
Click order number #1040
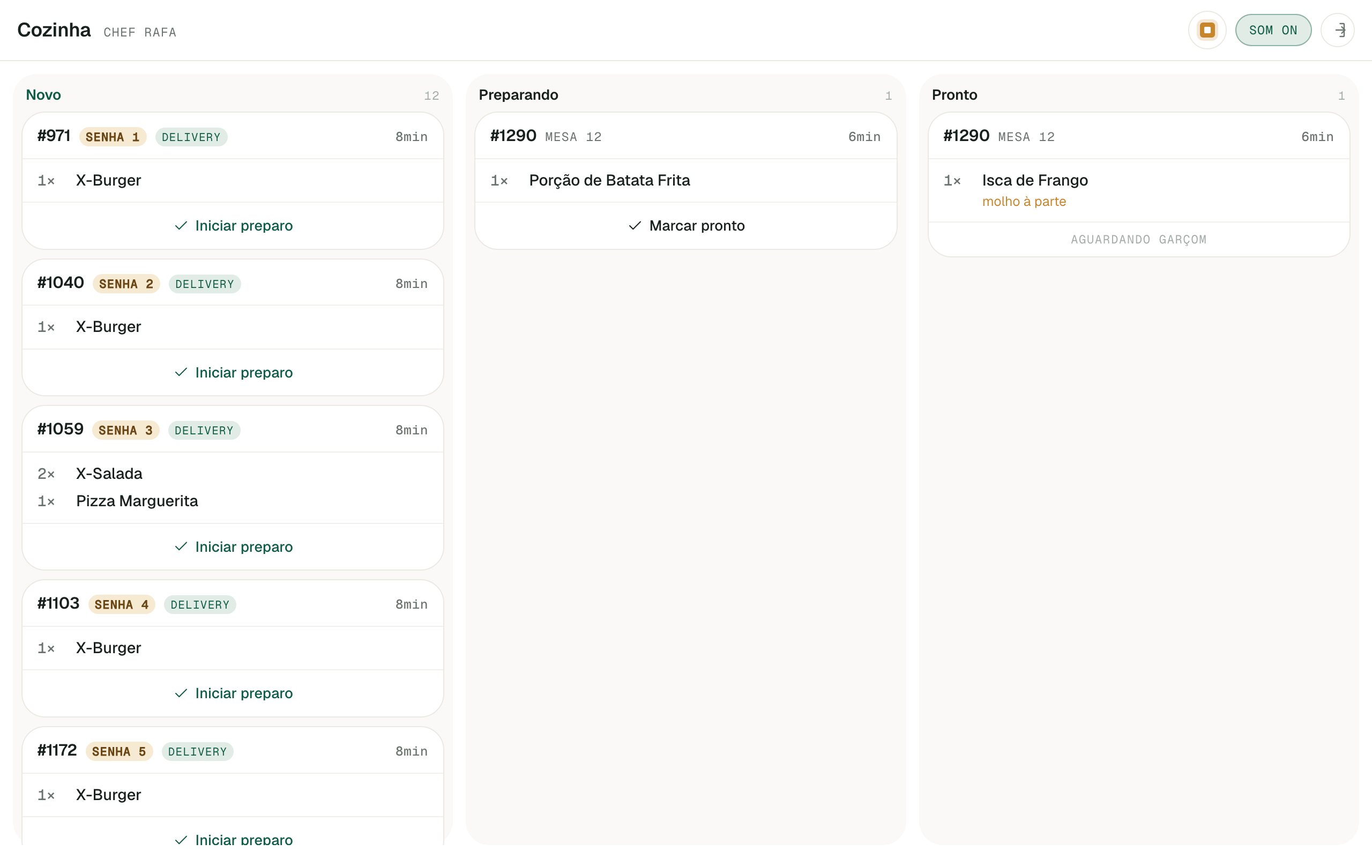61,283
